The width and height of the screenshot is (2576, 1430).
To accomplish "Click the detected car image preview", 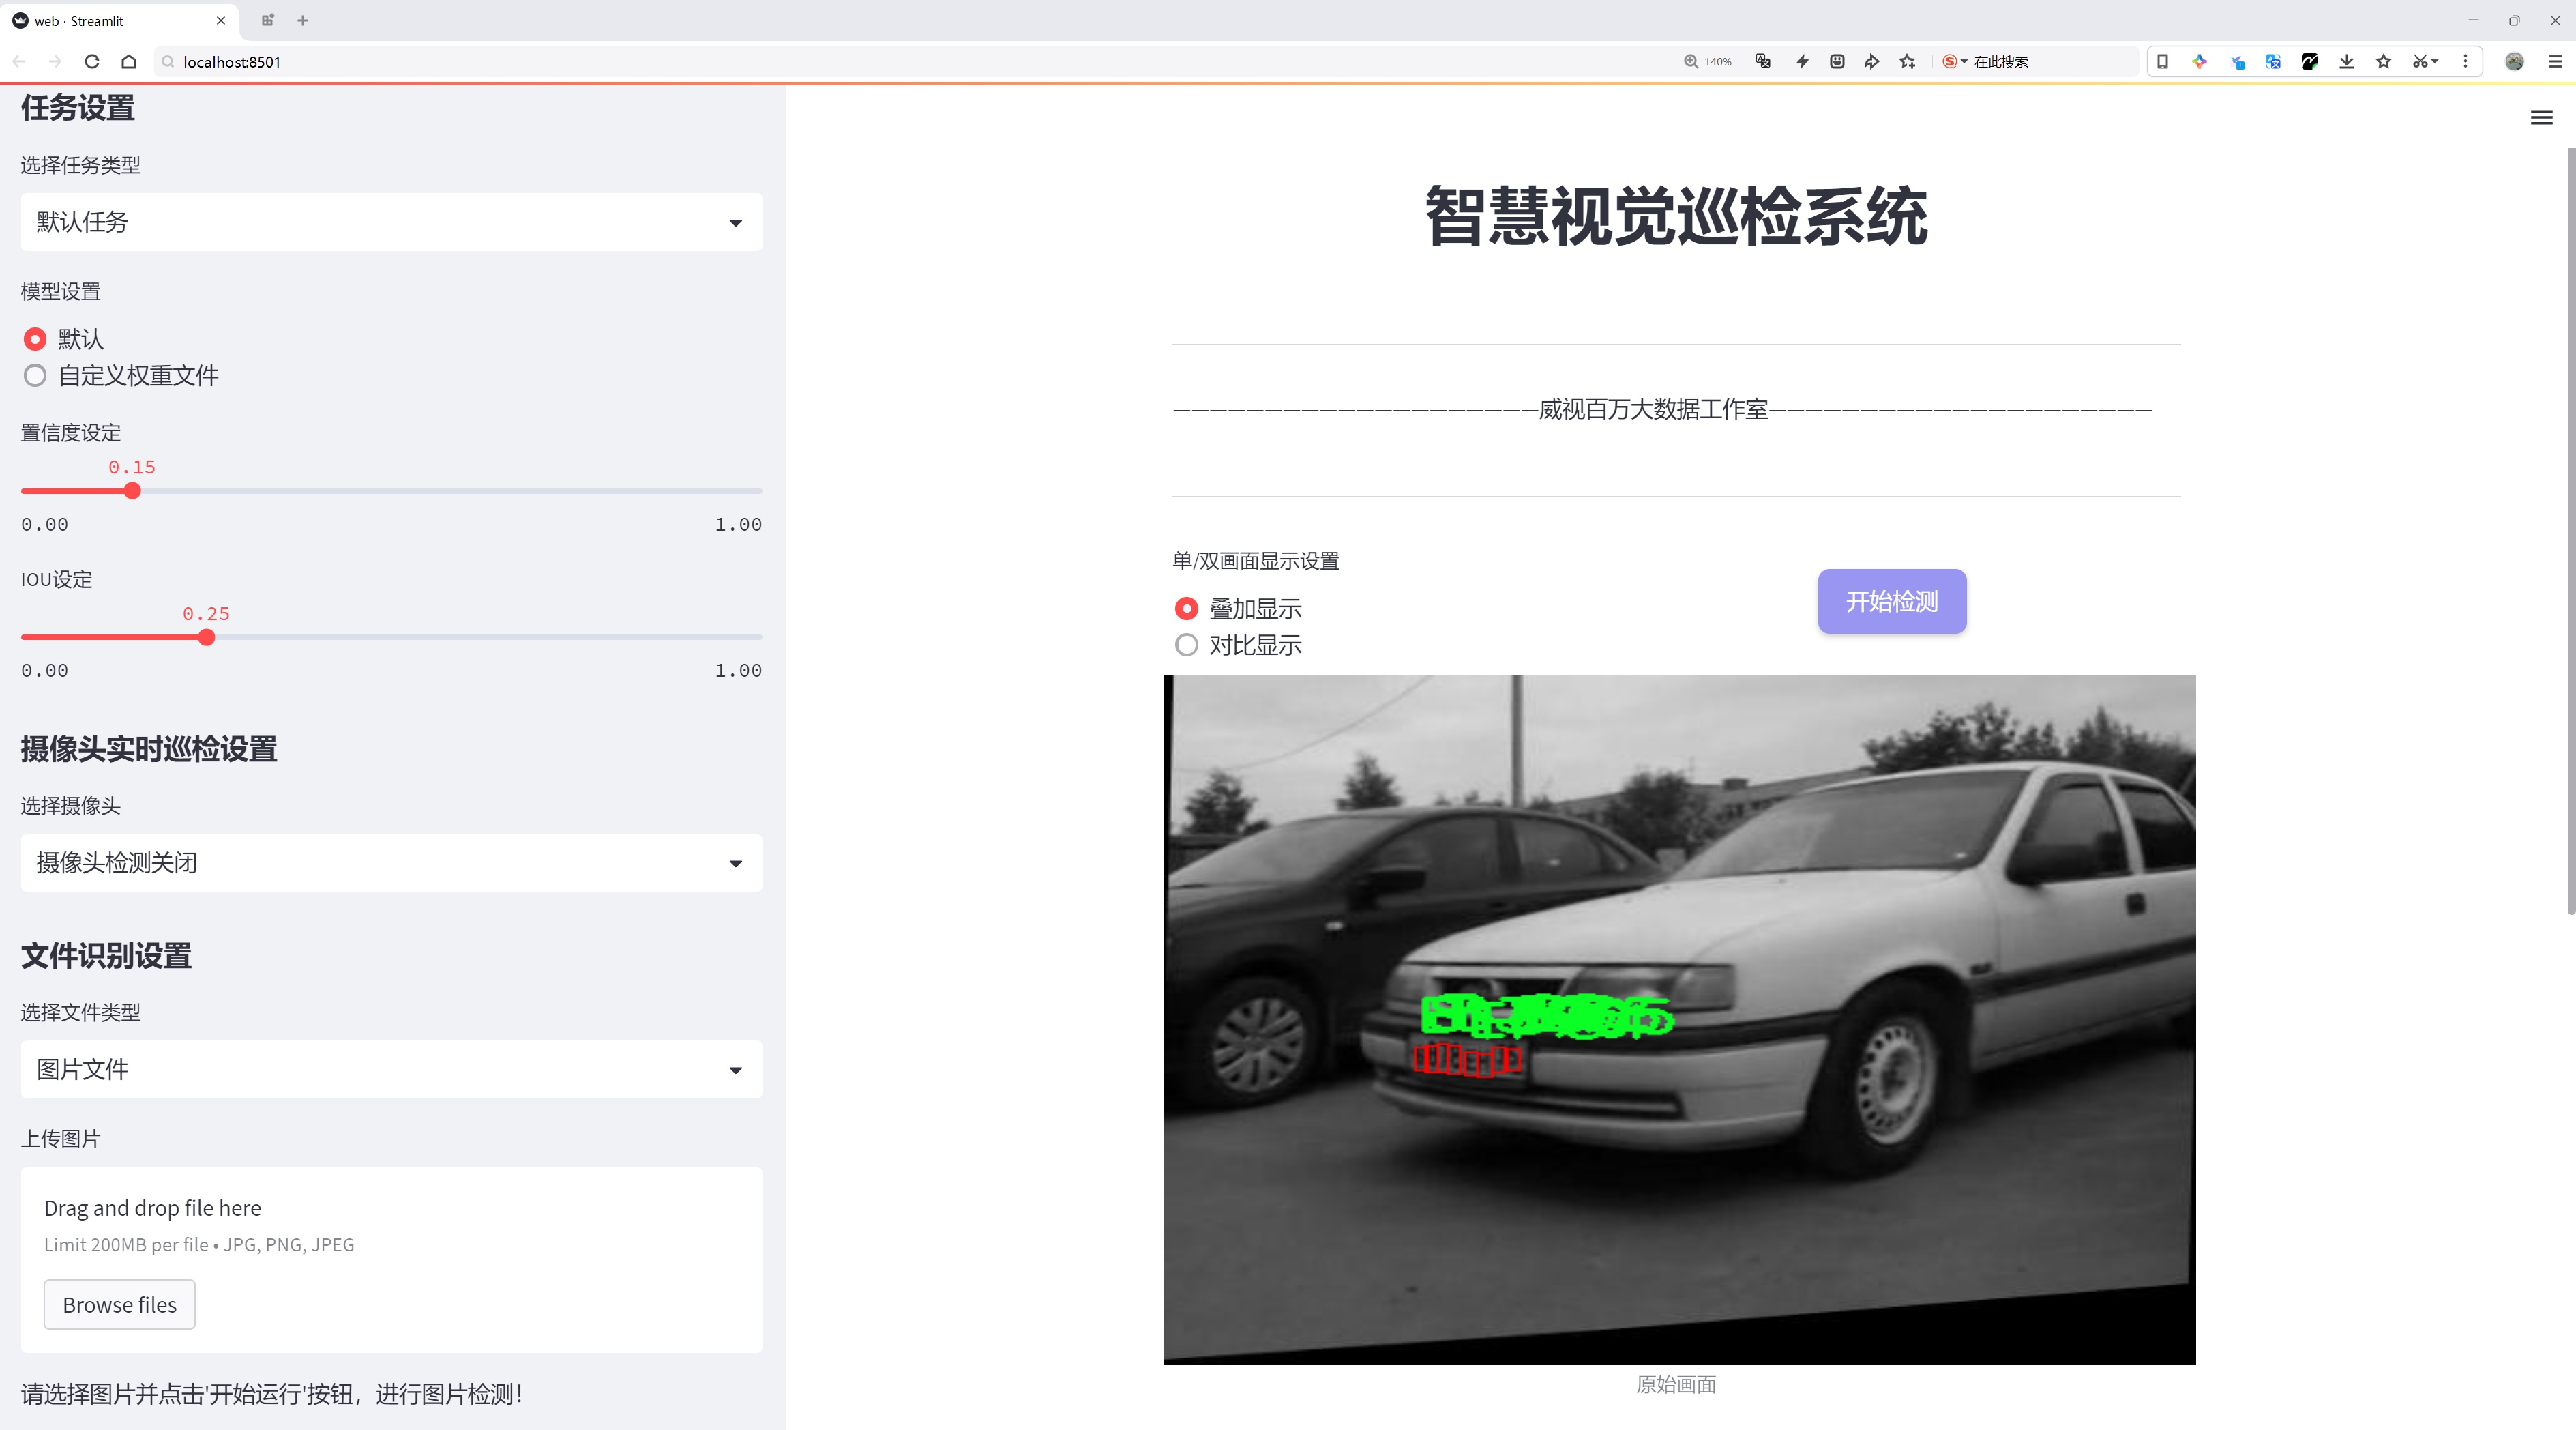I will (x=1679, y=1019).
